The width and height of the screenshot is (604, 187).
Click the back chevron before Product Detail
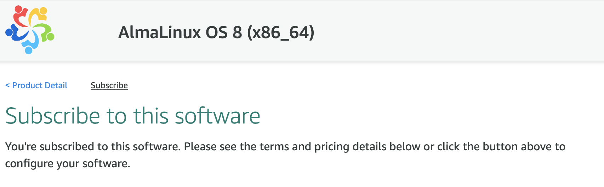coord(7,85)
